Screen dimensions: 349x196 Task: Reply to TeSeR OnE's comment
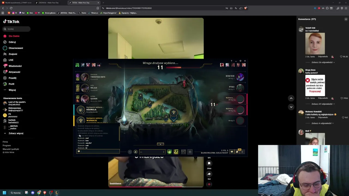[323, 57]
